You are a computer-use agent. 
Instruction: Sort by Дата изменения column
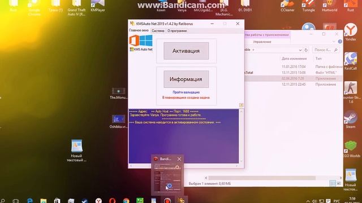click(294, 59)
